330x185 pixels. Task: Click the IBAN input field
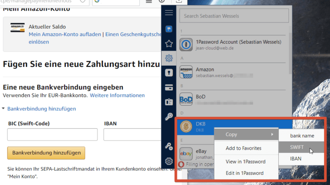[x=132, y=134]
